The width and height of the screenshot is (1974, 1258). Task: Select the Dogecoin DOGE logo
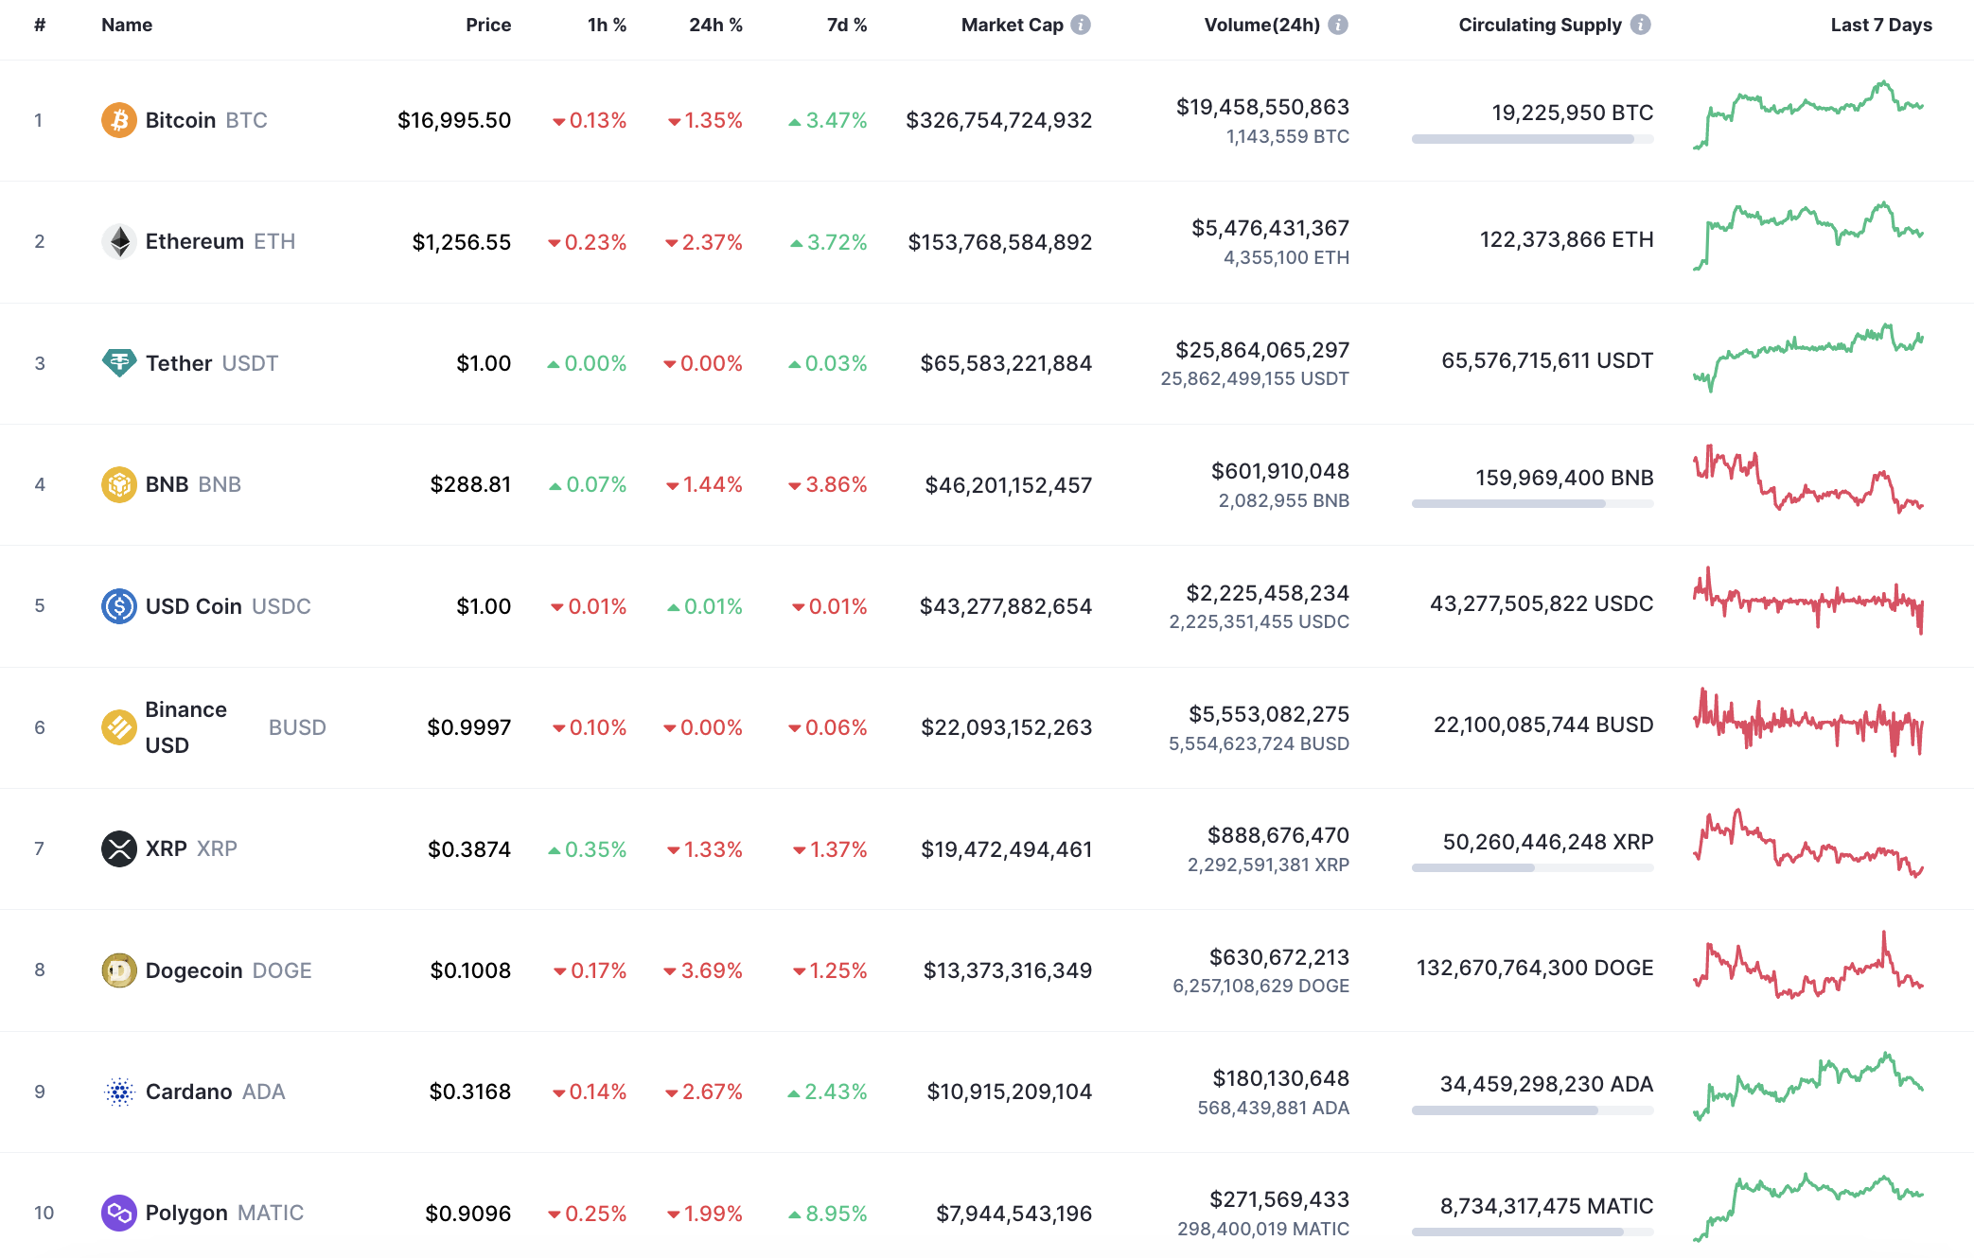[x=117, y=970]
